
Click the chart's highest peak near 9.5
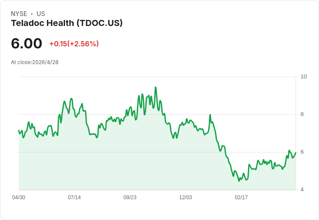point(156,87)
